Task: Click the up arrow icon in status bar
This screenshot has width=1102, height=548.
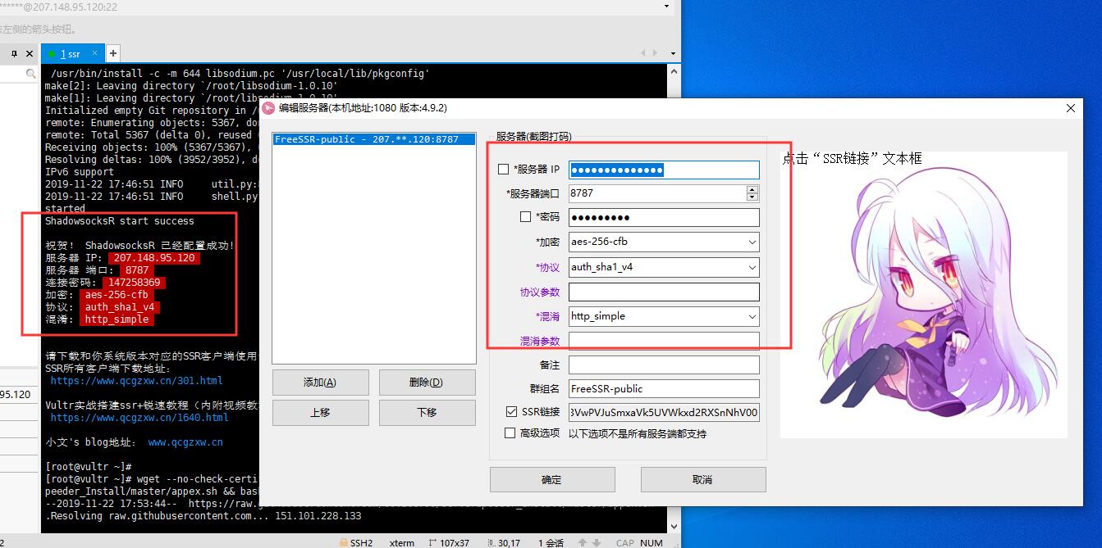Action: point(582,542)
